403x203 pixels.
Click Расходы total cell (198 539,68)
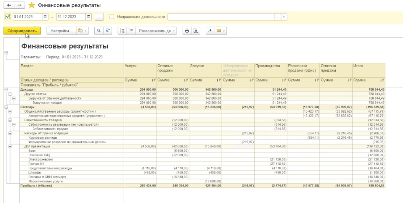369,107
